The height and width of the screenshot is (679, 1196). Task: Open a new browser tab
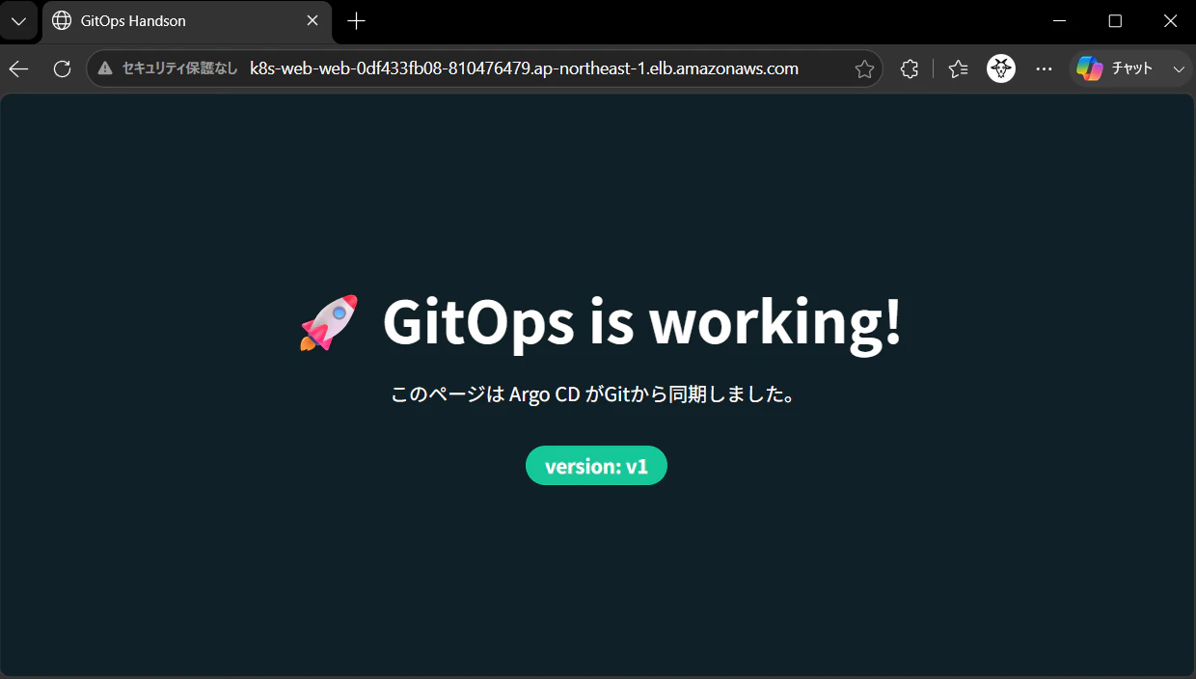tap(356, 20)
